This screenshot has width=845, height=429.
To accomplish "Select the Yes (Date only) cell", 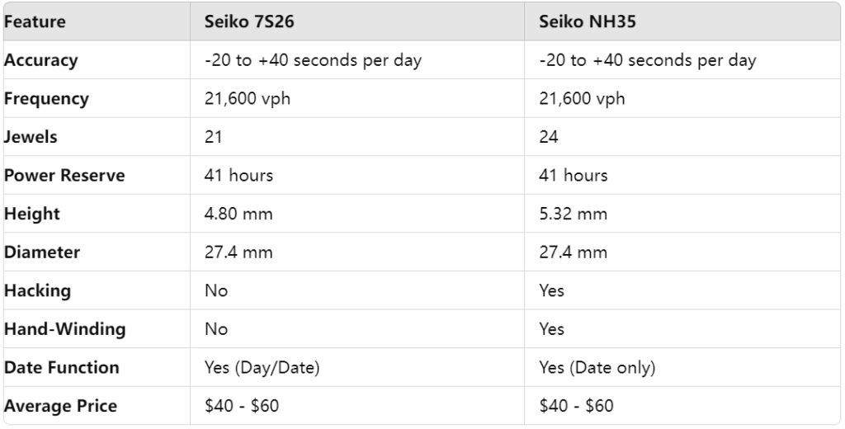I will 597,367.
